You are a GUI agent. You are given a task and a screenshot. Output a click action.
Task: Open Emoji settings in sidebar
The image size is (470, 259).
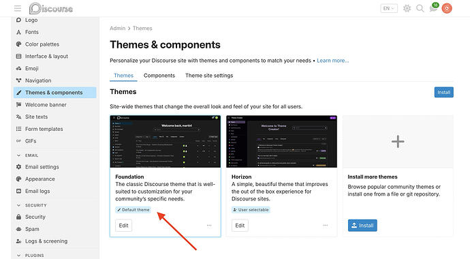pyautogui.click(x=32, y=68)
